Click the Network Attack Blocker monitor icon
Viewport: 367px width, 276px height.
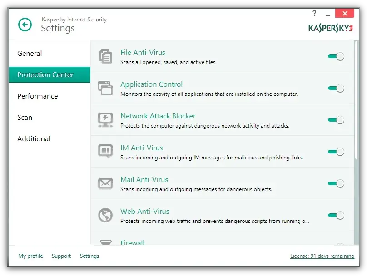coord(105,120)
